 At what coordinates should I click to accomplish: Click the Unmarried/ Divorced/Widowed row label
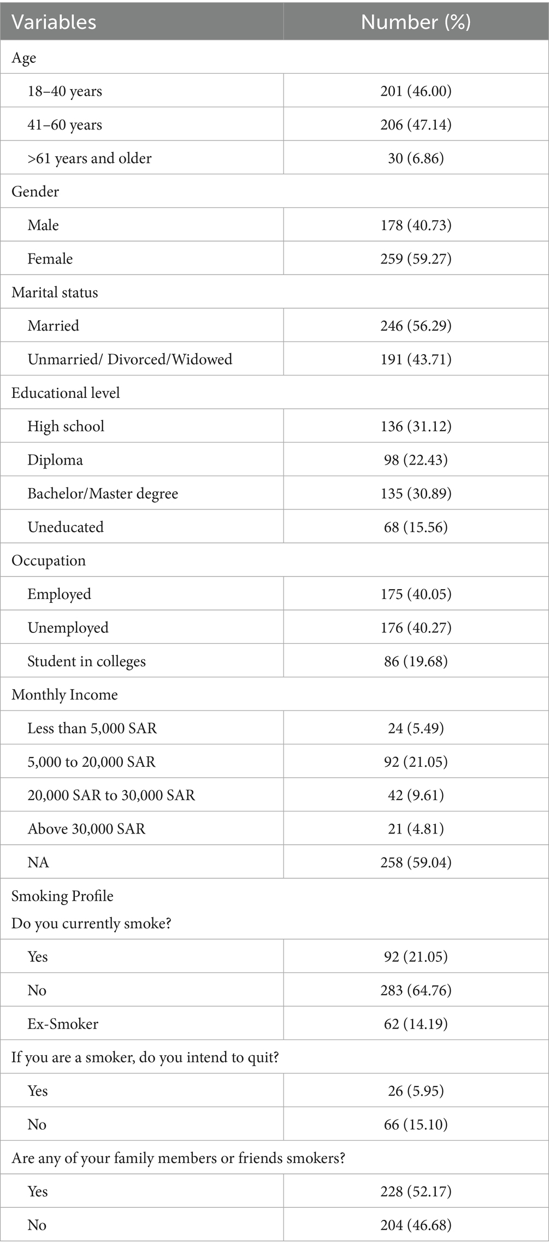130,359
